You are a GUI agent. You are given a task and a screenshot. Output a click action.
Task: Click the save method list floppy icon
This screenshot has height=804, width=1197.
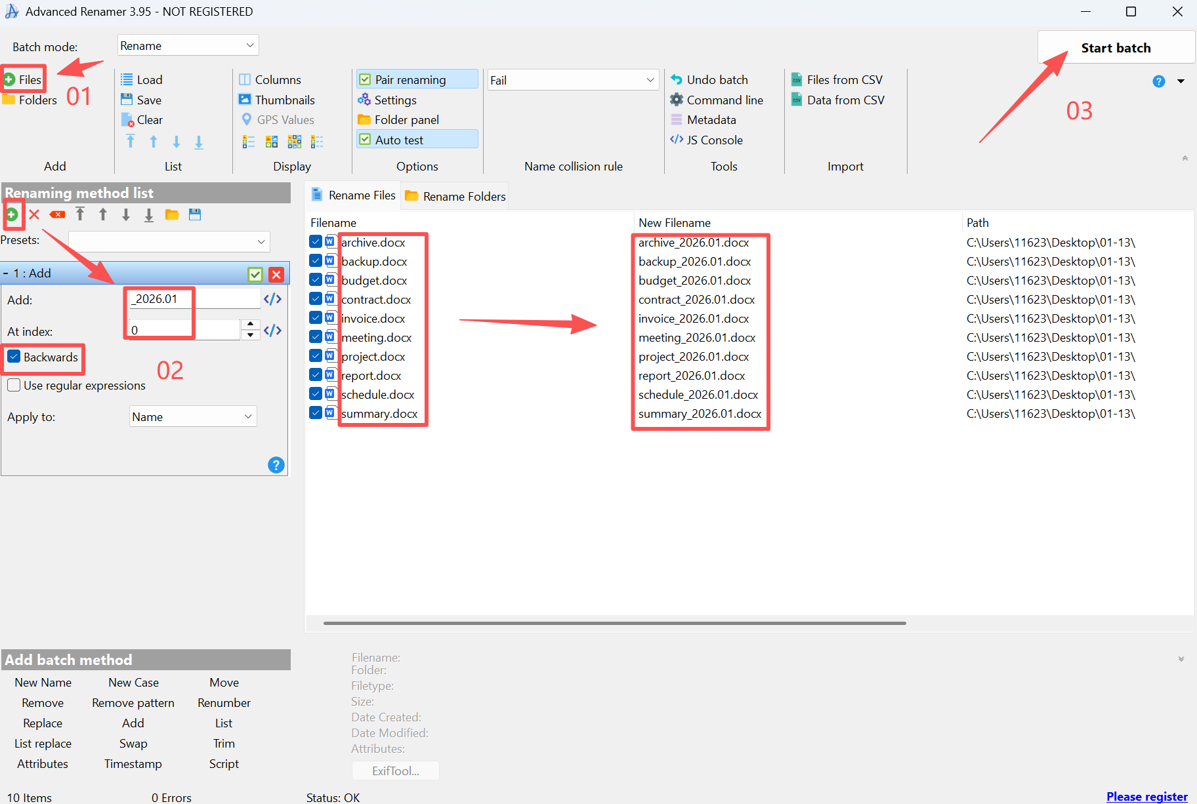[x=195, y=214]
